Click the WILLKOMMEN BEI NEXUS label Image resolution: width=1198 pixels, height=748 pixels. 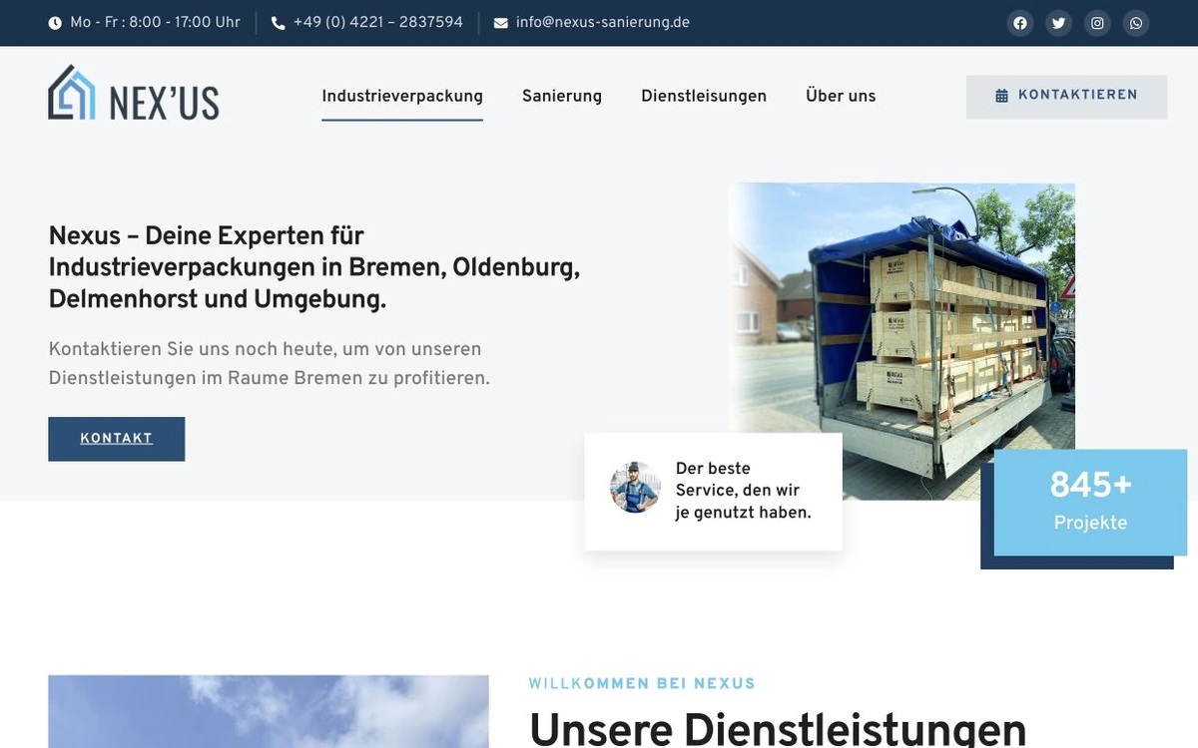(x=642, y=684)
